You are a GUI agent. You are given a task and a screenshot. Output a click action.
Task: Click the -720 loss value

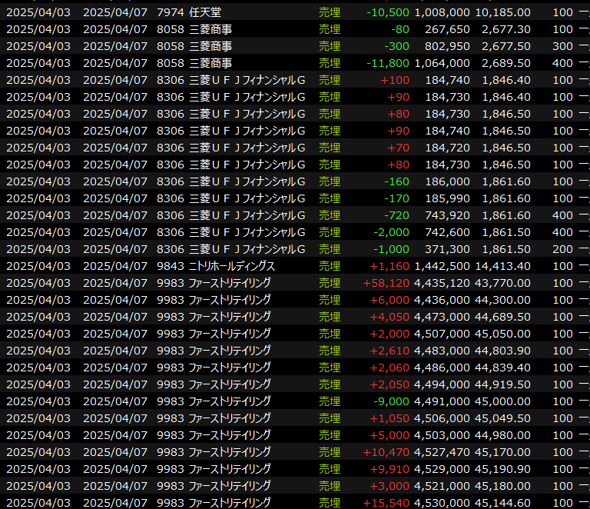coord(396,215)
